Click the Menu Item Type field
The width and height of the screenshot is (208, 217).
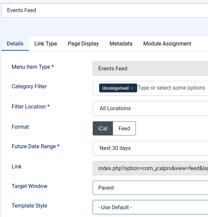point(150,68)
